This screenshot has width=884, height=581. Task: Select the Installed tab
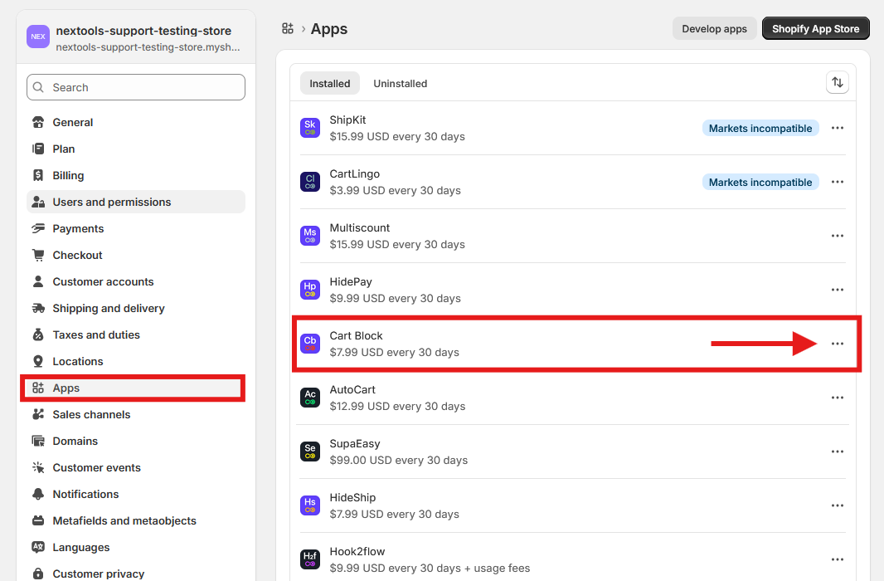330,83
